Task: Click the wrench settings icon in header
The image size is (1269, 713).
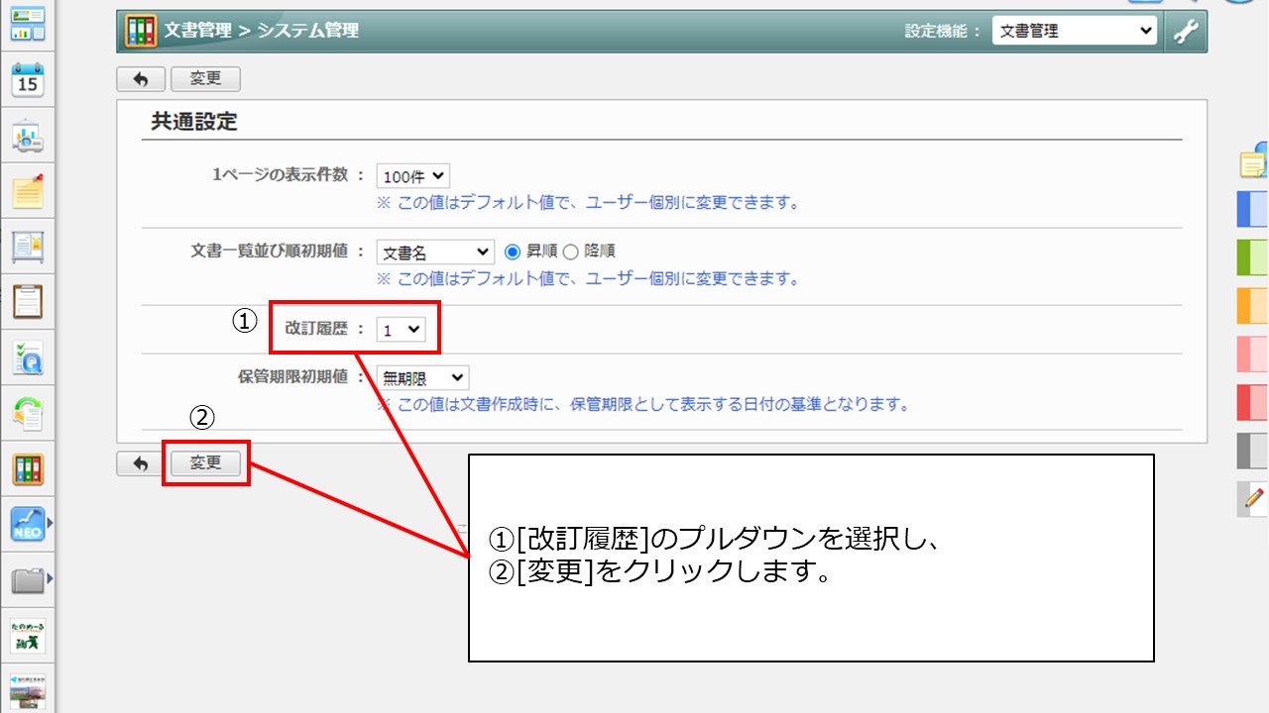Action: pos(1186,32)
